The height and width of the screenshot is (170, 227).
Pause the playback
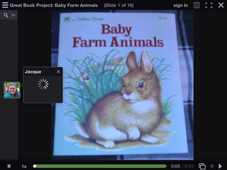tap(9, 166)
